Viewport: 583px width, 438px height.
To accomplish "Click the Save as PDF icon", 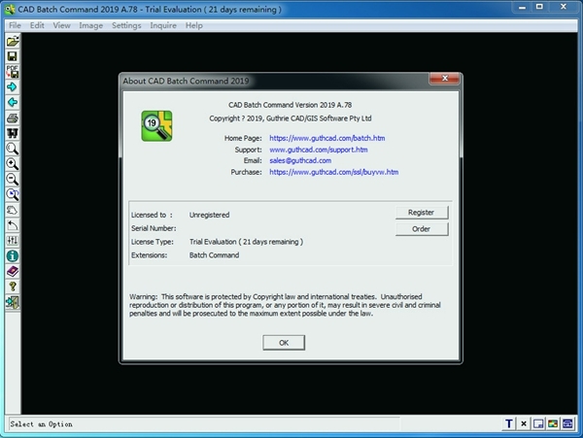I will pyautogui.click(x=13, y=71).
